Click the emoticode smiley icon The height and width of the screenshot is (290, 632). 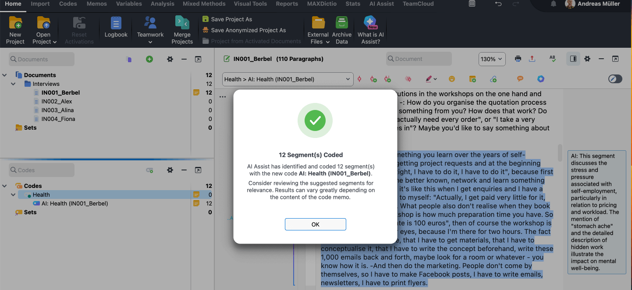pyautogui.click(x=452, y=79)
